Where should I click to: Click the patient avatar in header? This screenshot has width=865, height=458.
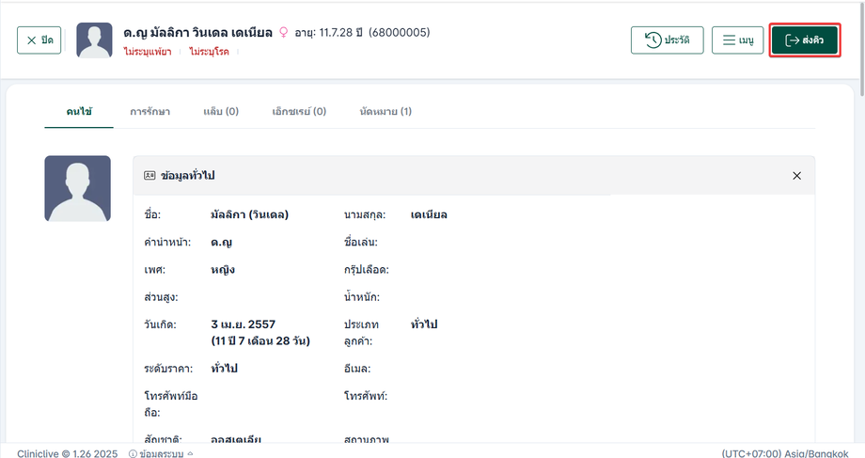pos(94,40)
